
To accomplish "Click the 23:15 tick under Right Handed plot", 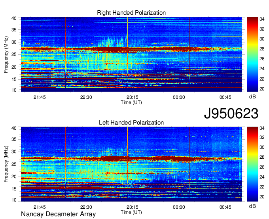I will click(133, 97).
